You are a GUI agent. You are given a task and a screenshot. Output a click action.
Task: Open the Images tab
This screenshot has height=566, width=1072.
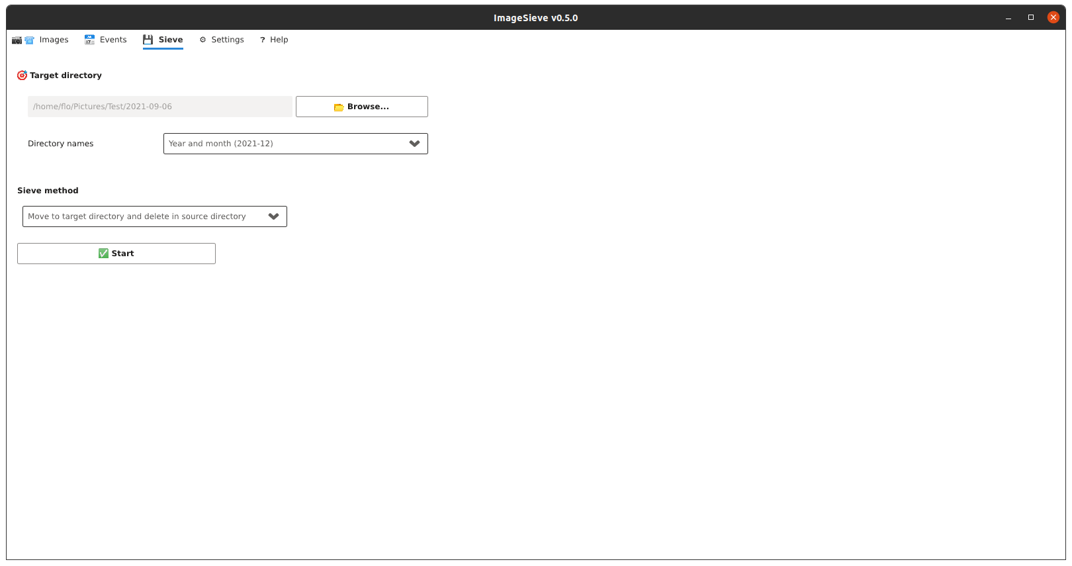40,40
